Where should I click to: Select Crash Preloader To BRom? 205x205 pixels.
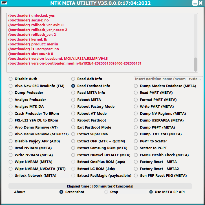tap(11, 114)
